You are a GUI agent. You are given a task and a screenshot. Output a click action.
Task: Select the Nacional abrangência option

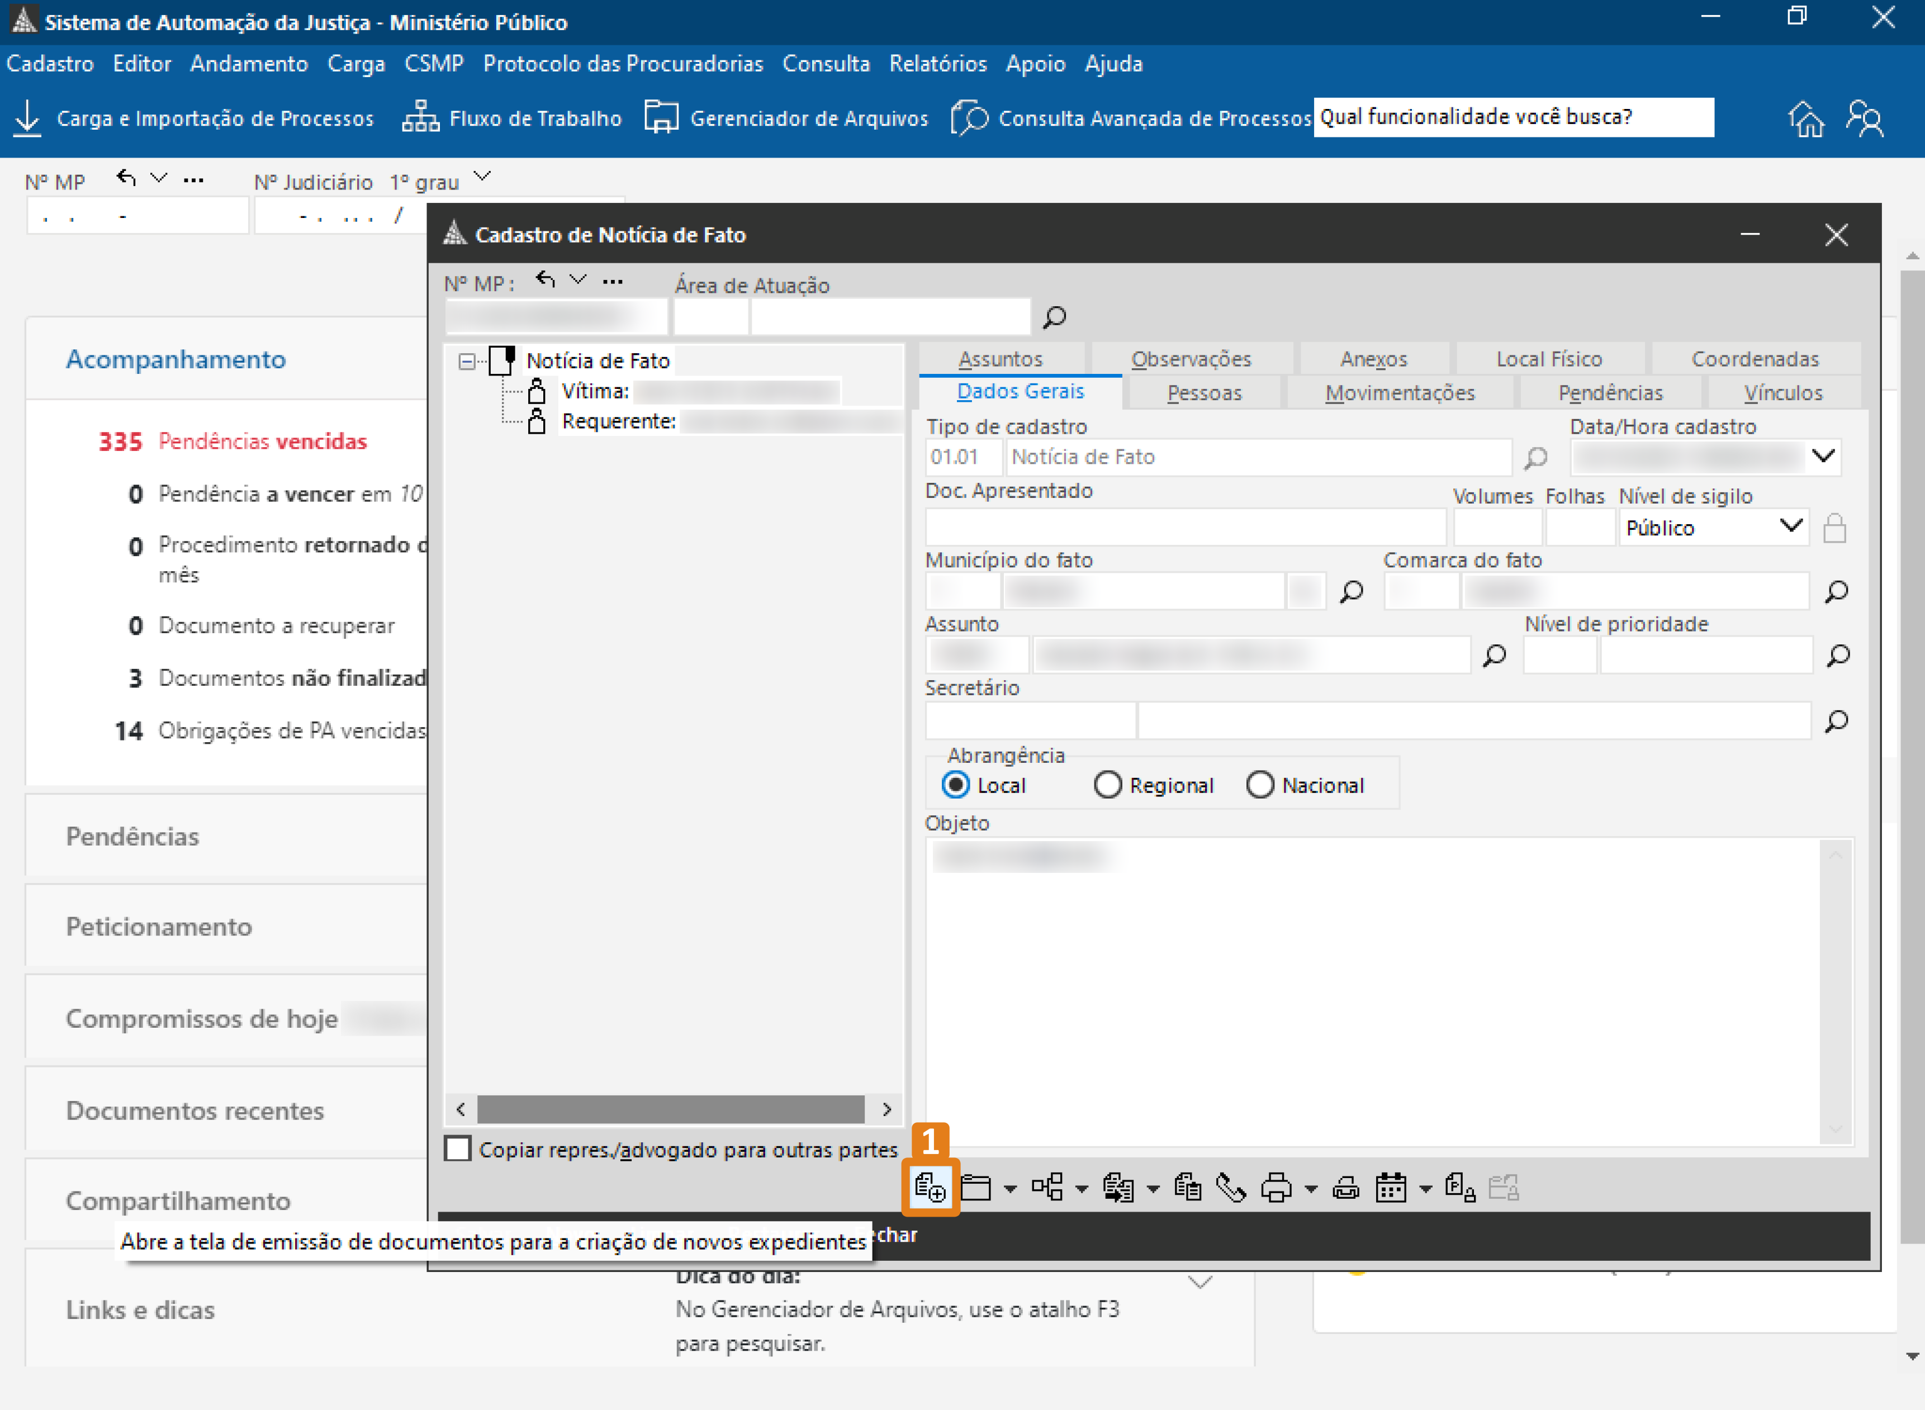point(1260,785)
